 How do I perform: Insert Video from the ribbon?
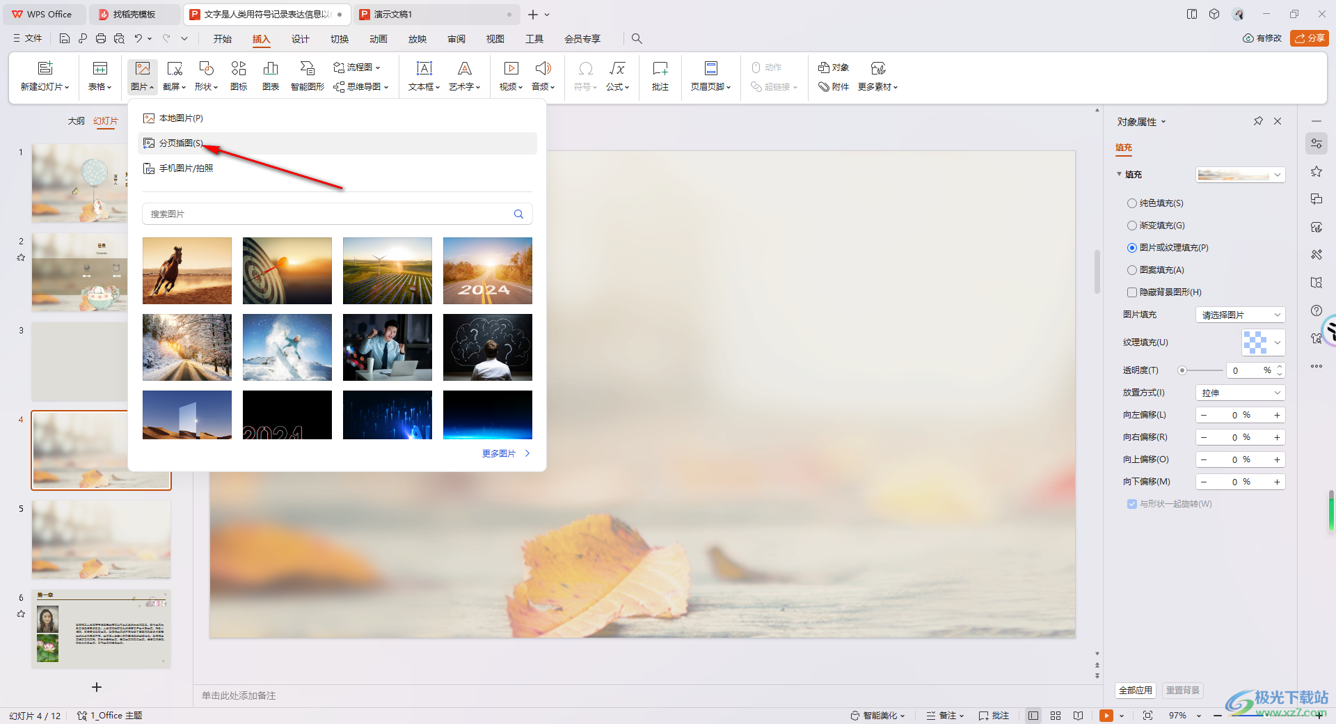click(x=511, y=76)
